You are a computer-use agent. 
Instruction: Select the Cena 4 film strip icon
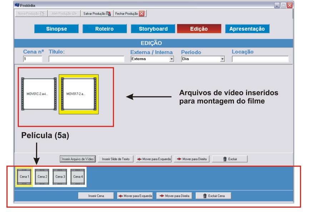(x=77, y=177)
